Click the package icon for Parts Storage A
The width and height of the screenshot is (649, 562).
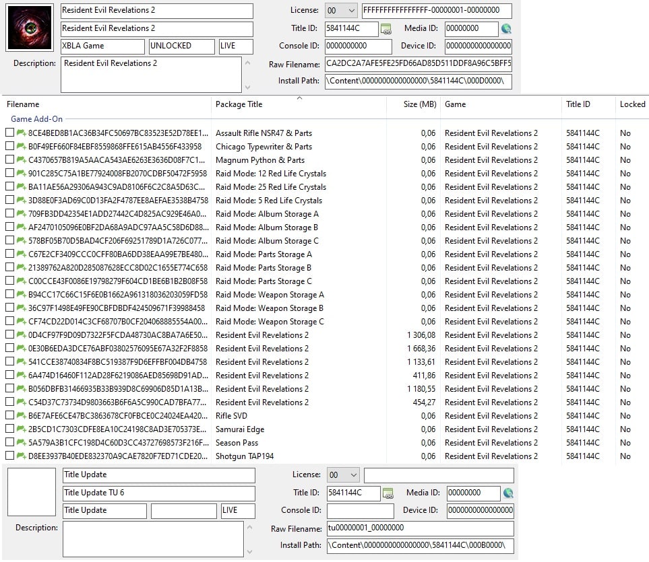(x=22, y=254)
